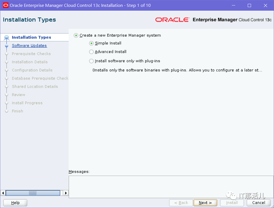Image resolution: width=274 pixels, height=208 pixels.
Task: Click the Install button
Action: pyautogui.click(x=232, y=203)
